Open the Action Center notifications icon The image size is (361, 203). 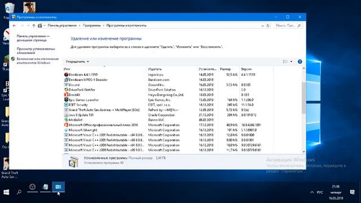tap(352, 192)
